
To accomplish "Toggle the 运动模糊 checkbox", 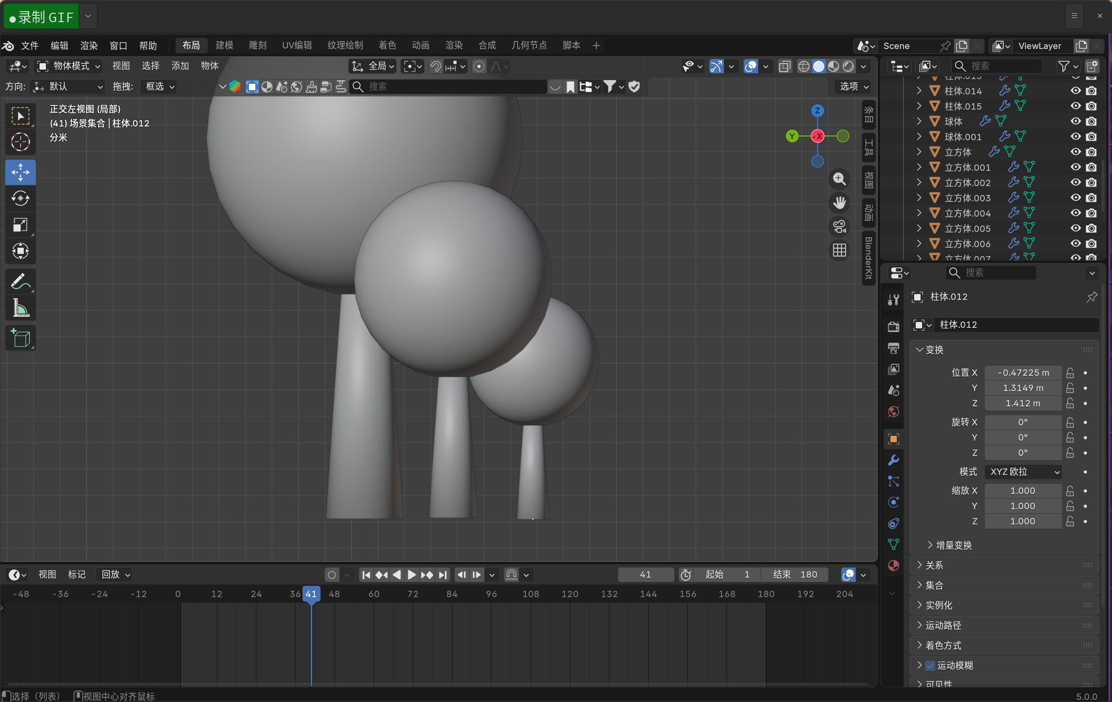I will [x=931, y=665].
